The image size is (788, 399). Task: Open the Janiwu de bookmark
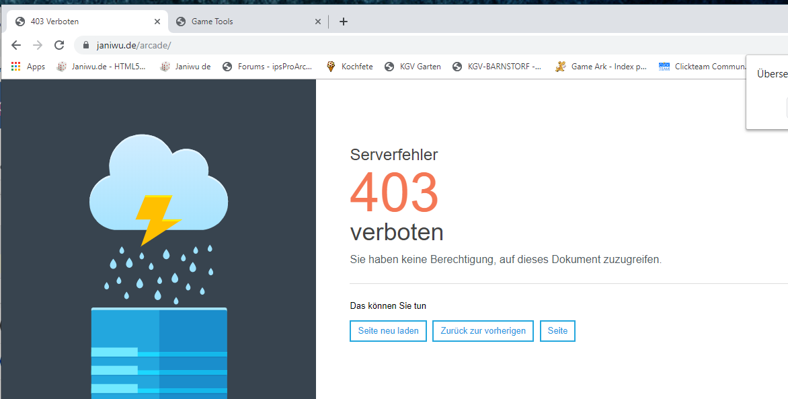pyautogui.click(x=186, y=67)
